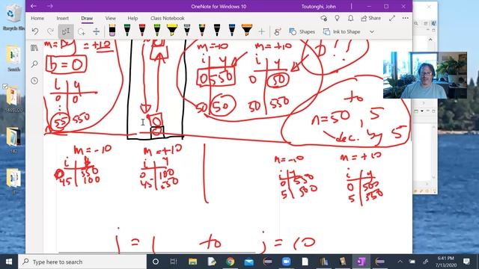Add a new pen with plus button
Viewport: 479px width, 269px height.
tap(261, 31)
